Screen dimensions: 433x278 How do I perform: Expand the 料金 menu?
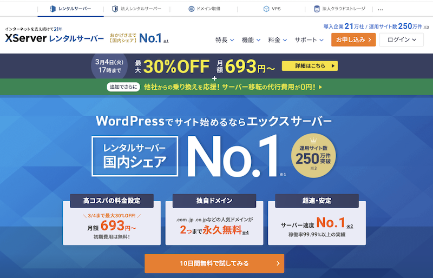point(278,40)
